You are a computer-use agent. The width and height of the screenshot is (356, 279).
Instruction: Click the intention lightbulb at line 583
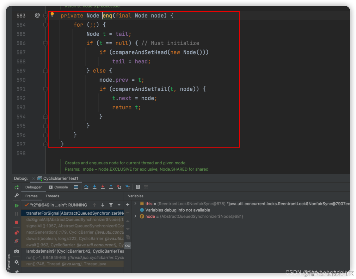pos(52,14)
